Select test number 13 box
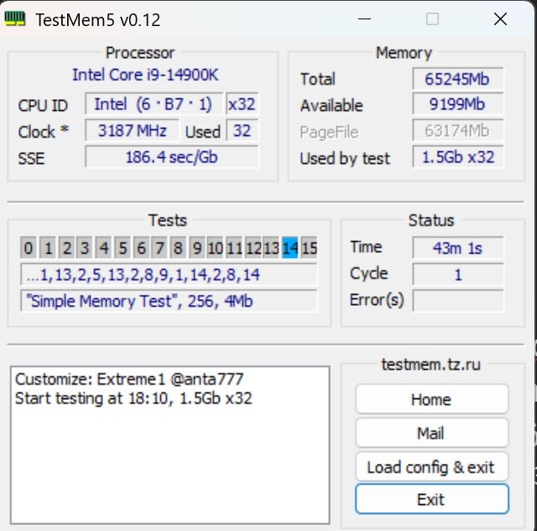Screen dimensions: 537x531 [271, 248]
